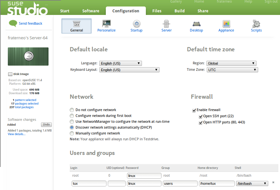Open the Time Zone dropdown
The height and width of the screenshot is (190, 280).
point(232,70)
